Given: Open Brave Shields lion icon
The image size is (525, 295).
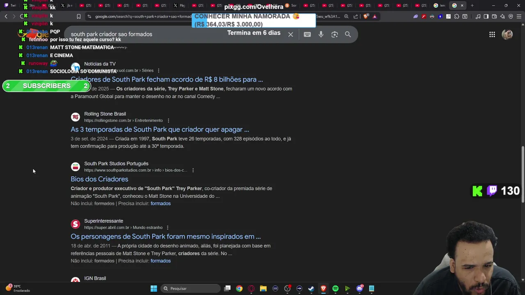Looking at the screenshot, I should [366, 16].
